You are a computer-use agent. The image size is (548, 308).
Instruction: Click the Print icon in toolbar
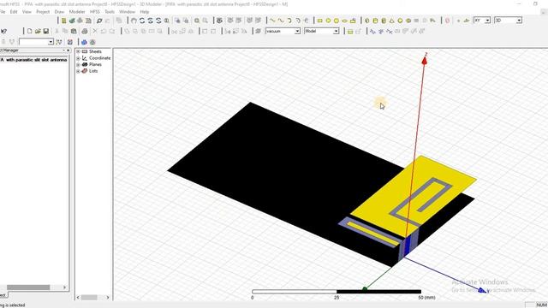pos(84,31)
